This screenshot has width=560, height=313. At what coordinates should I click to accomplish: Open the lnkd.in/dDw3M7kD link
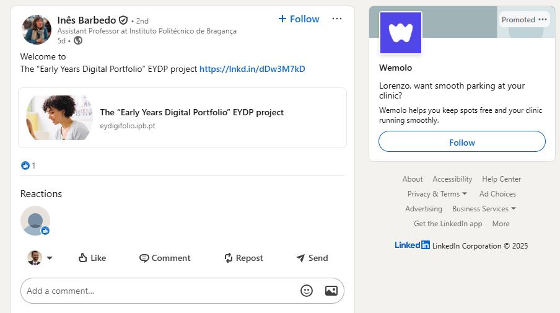click(252, 69)
